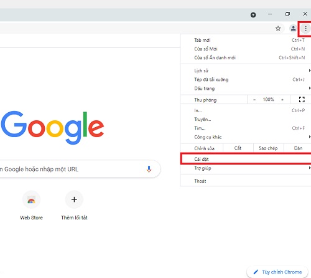Expand the 'Trợ giúp' submenu
Image resolution: width=311 pixels, height=278 pixels.
[x=246, y=168]
